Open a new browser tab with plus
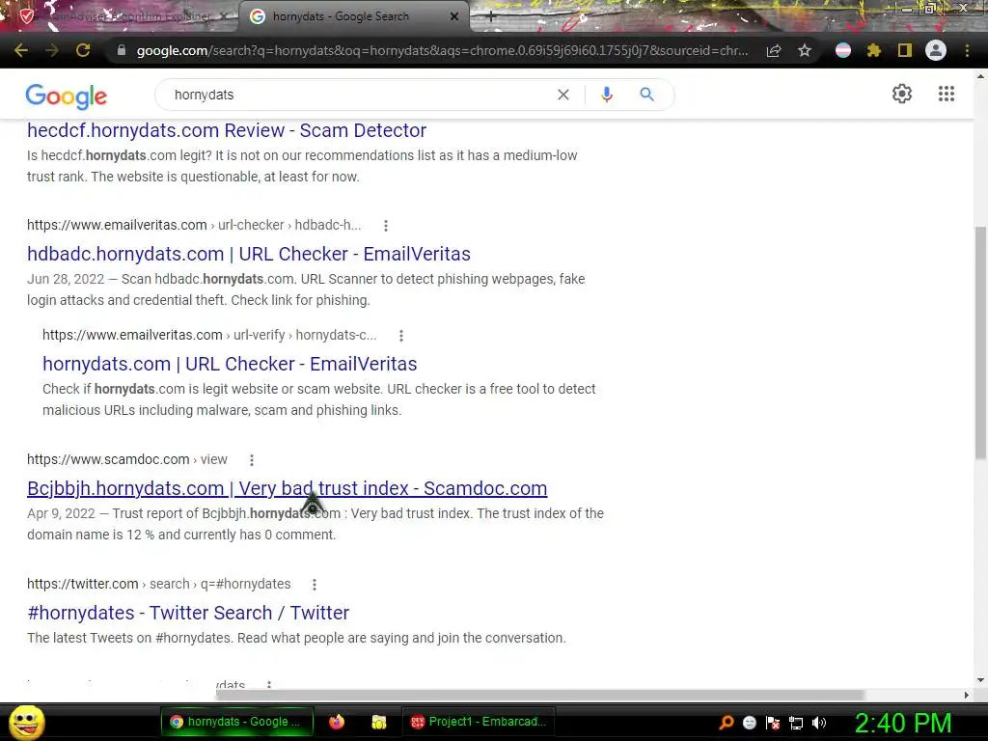 pyautogui.click(x=491, y=17)
